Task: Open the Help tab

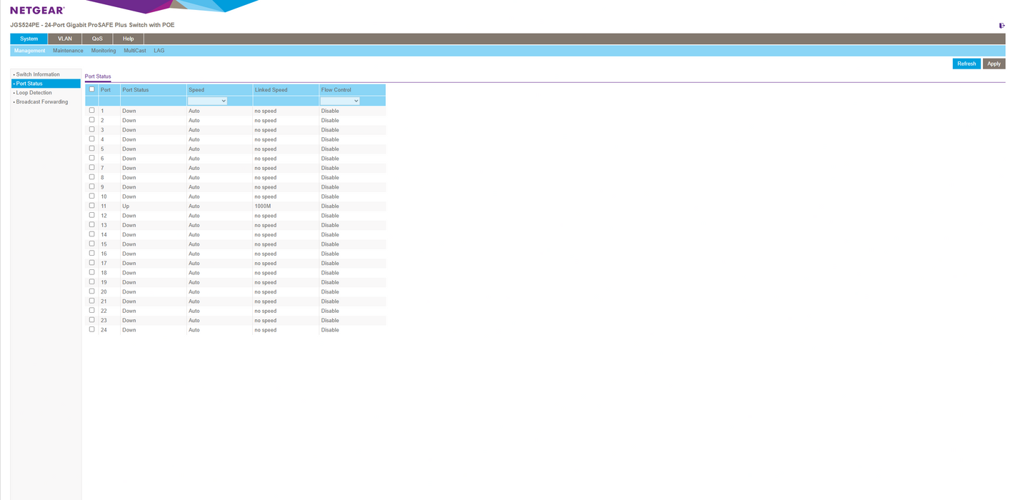Action: (x=128, y=39)
